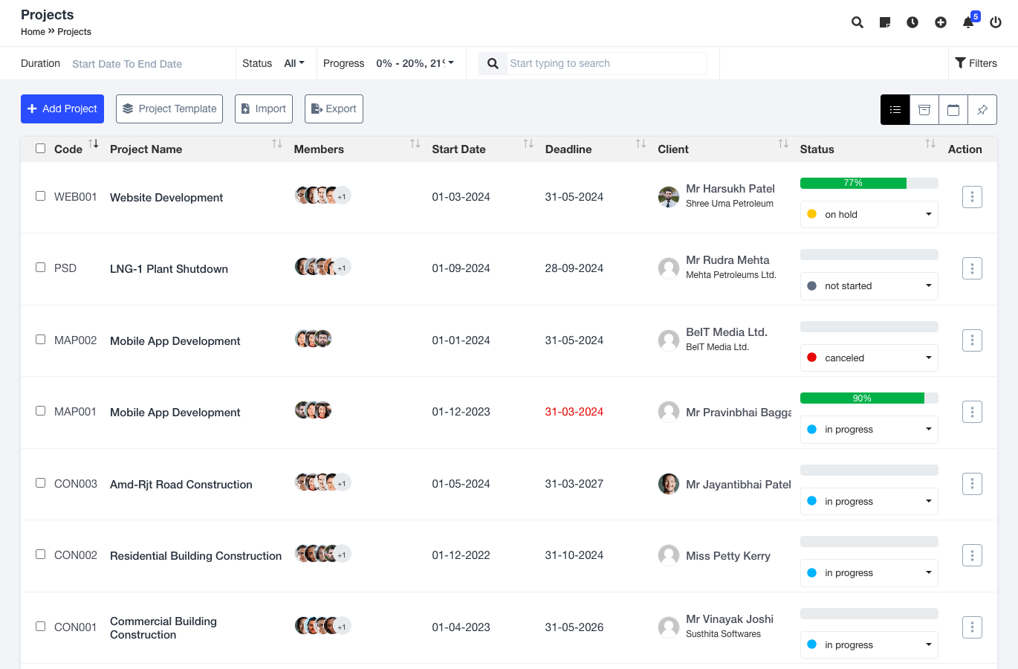Open the Progress range filter dropdown
This screenshot has width=1018, height=669.
415,63
